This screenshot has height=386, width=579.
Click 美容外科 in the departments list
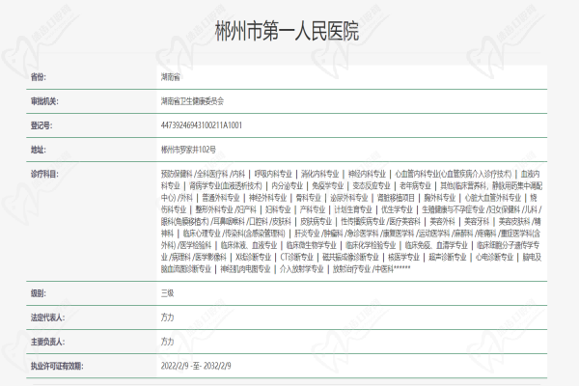(442, 221)
